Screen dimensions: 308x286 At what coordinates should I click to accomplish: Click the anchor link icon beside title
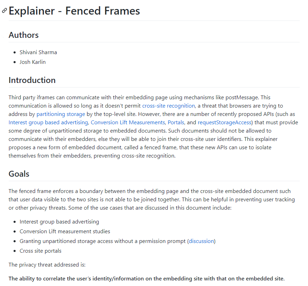(x=4, y=11)
